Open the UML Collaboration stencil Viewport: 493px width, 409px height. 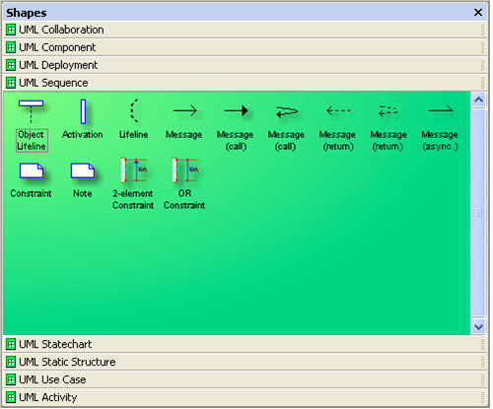[246, 30]
